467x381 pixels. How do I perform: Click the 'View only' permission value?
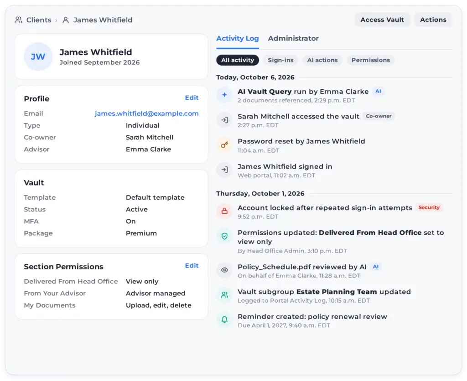(x=142, y=282)
